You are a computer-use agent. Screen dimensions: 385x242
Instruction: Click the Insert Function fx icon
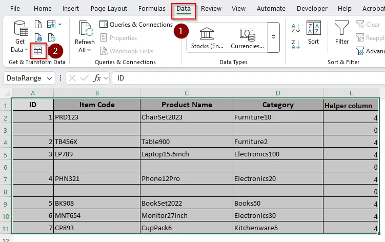(x=97, y=78)
